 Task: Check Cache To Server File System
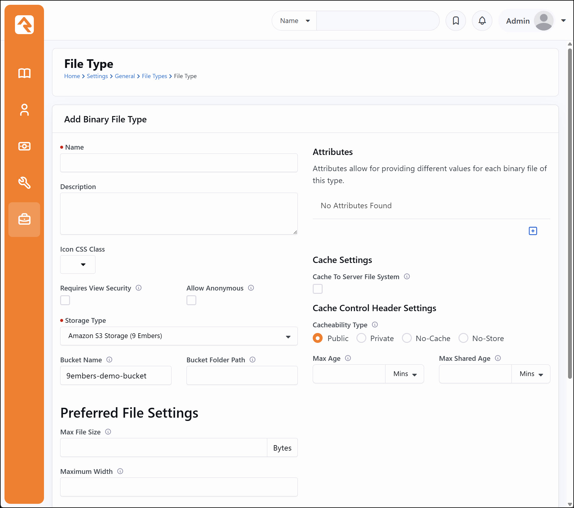point(318,289)
